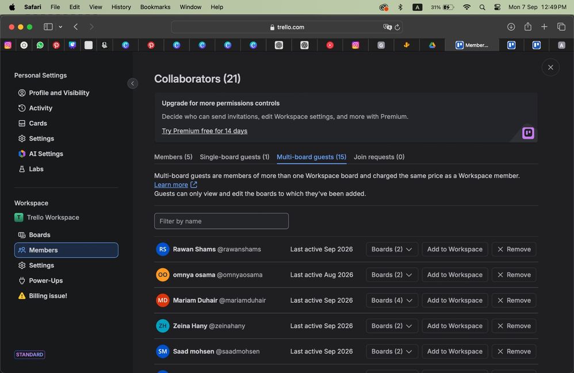Click Safari sidebar toggle icon
The height and width of the screenshot is (373, 574).
click(x=48, y=26)
